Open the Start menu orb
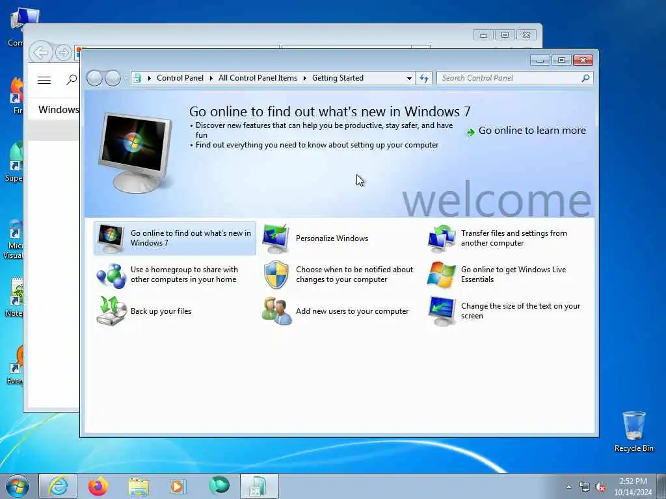Image resolution: width=666 pixels, height=499 pixels. pyautogui.click(x=18, y=486)
